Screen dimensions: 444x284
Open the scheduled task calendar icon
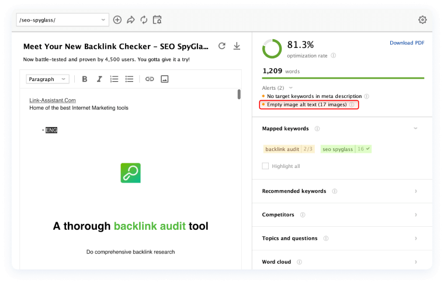click(x=157, y=20)
